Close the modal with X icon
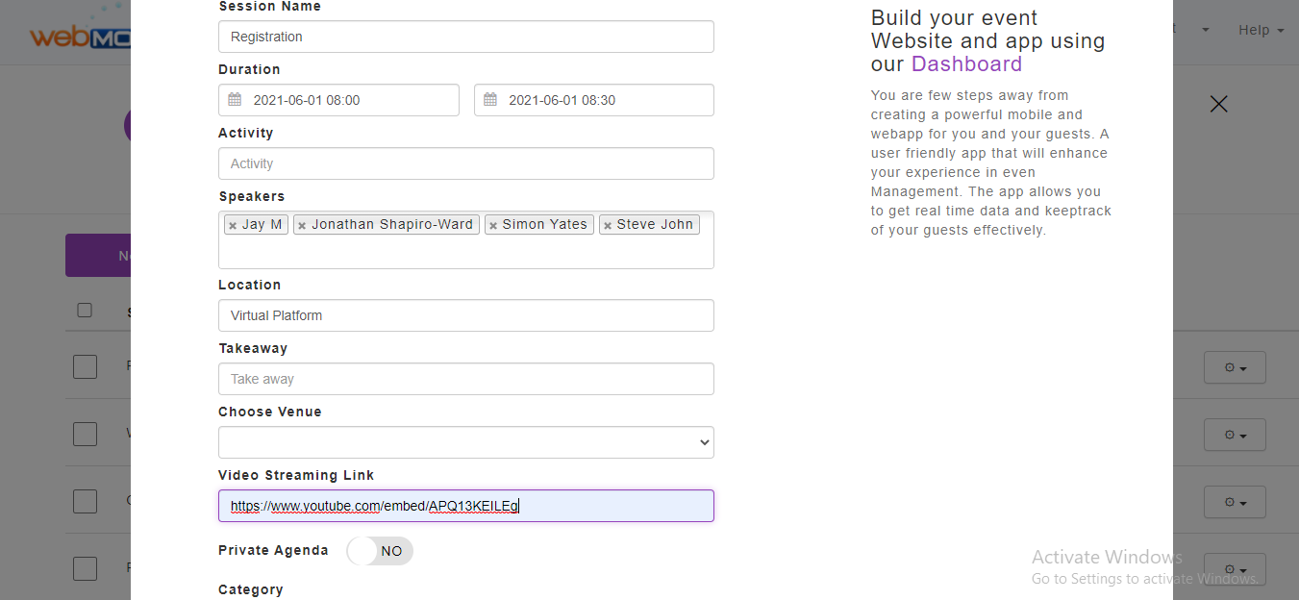Viewport: 1299px width, 600px height. tap(1219, 104)
